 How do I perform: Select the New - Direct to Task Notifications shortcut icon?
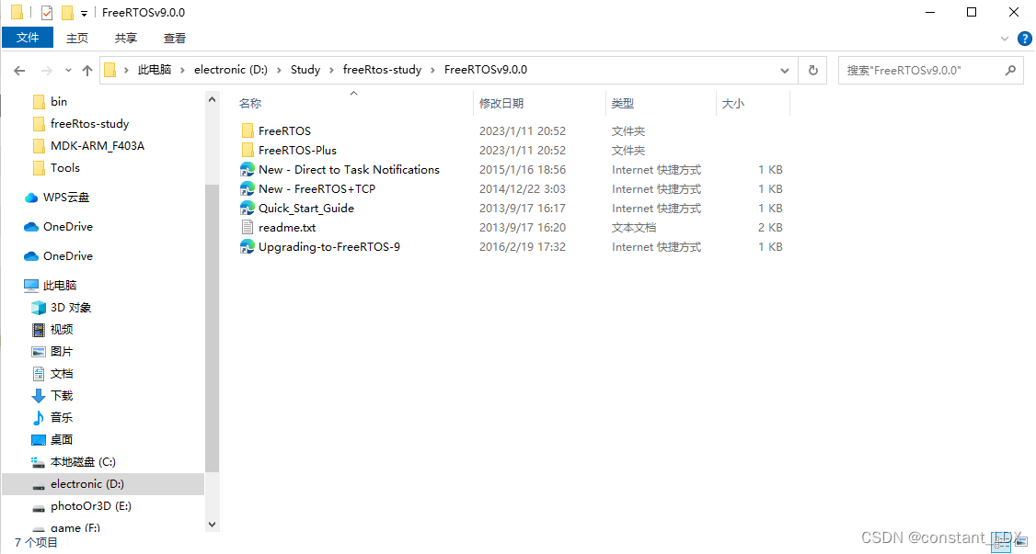pos(247,169)
